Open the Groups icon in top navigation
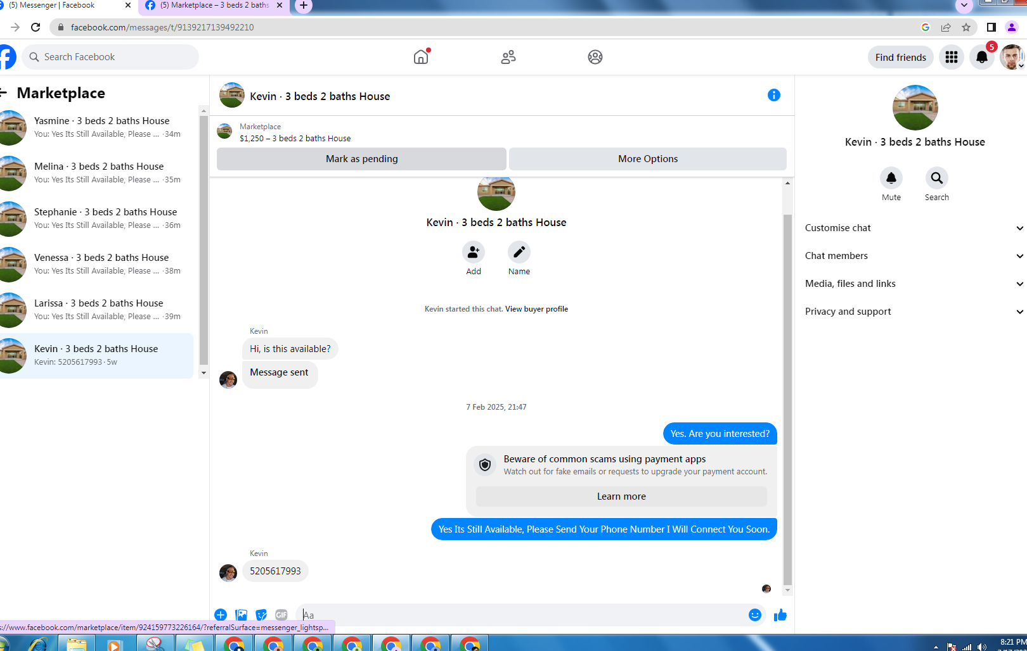Screen dimensions: 1027x651 (595, 57)
